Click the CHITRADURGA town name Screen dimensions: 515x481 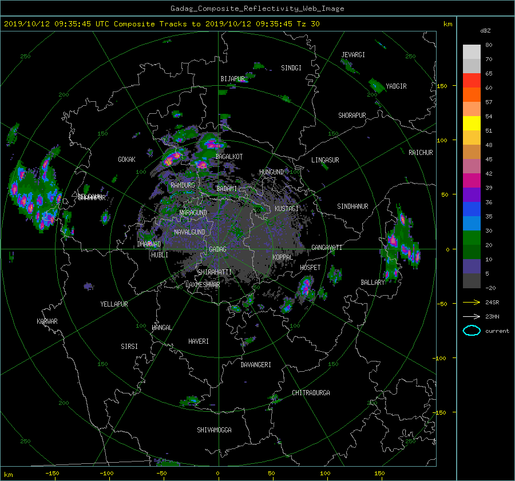[x=311, y=393]
